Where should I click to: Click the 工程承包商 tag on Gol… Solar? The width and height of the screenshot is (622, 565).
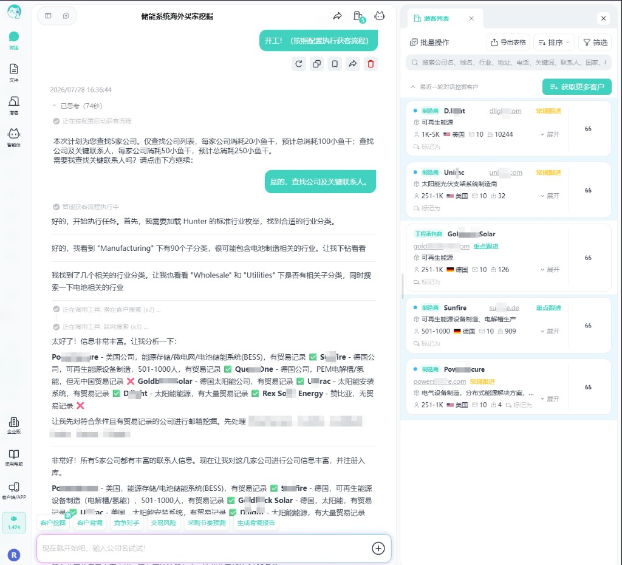pos(428,234)
